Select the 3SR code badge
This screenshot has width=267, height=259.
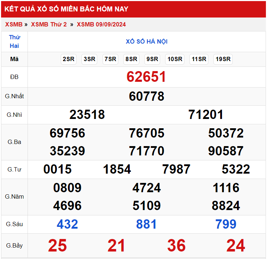click(x=89, y=59)
